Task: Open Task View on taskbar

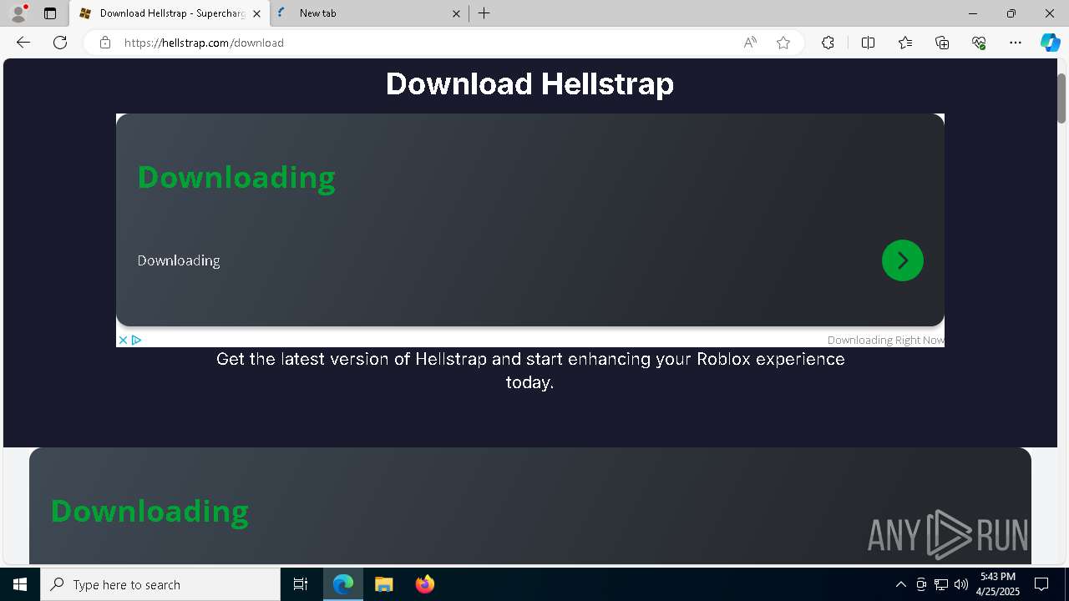Action: pyautogui.click(x=301, y=584)
